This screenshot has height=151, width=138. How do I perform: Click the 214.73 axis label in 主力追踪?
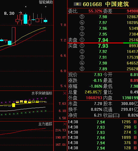click(60, 130)
